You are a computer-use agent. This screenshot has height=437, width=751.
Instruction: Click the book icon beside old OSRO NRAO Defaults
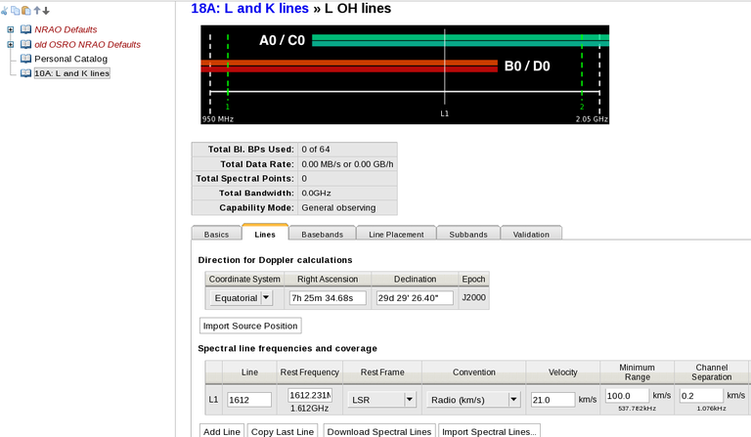tap(25, 45)
